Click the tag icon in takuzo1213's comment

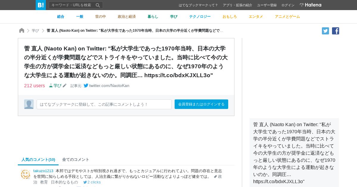point(215,177)
